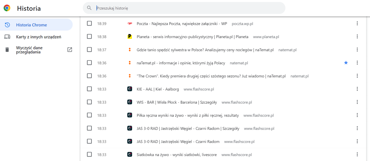The image size is (370, 161).
Task: Open more actions for Gdzie tanio spędzić sylwestra
Action: click(357, 50)
